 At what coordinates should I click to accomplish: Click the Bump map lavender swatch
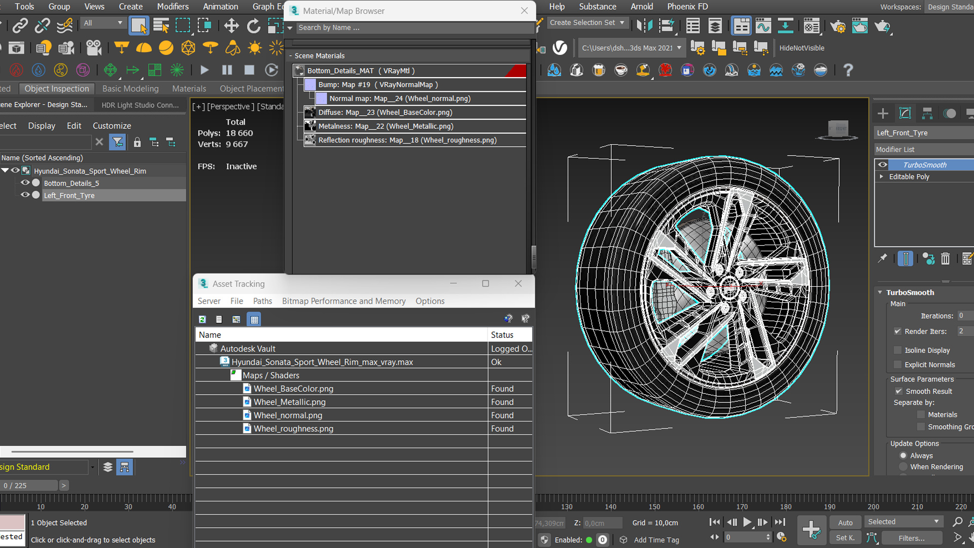[310, 85]
